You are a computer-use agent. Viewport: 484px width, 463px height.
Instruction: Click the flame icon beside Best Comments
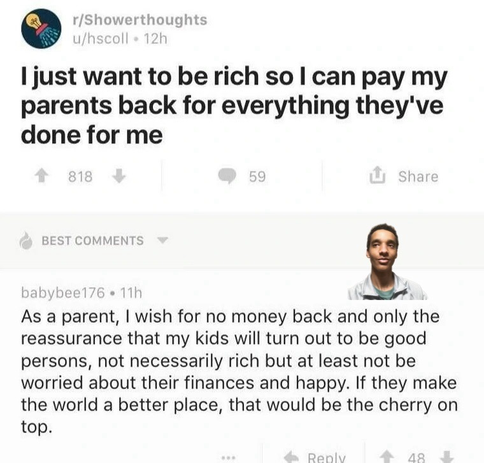tap(26, 241)
